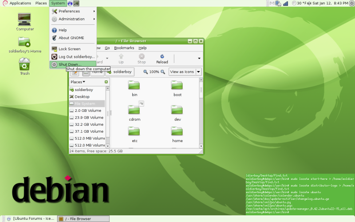The width and height of the screenshot is (355, 222).
Task: Click the date and time clock
Action: [330, 3]
